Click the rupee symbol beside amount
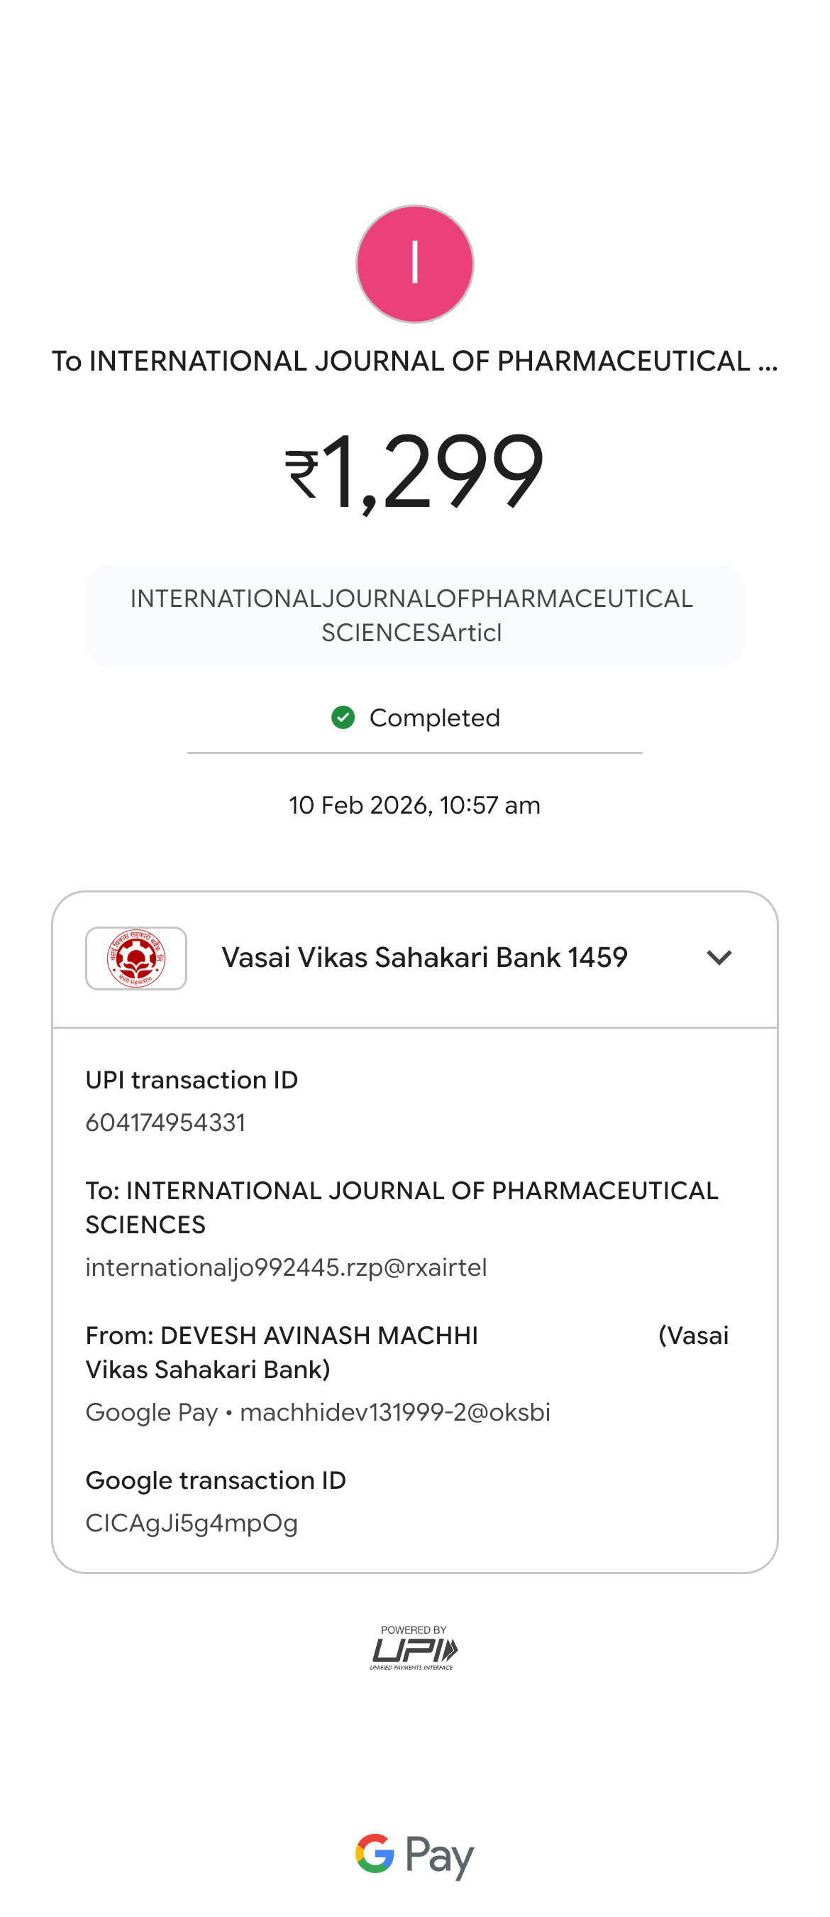Image resolution: width=830 pixels, height=1917 pixels. point(302,475)
